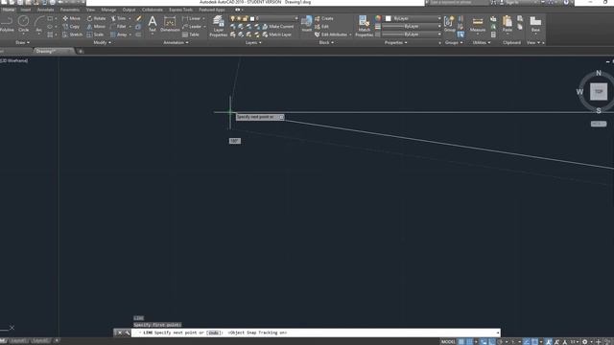Click Create block button
This screenshot has height=345, width=614.
click(324, 18)
